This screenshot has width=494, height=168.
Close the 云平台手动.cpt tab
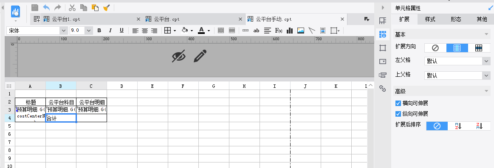point(342,19)
